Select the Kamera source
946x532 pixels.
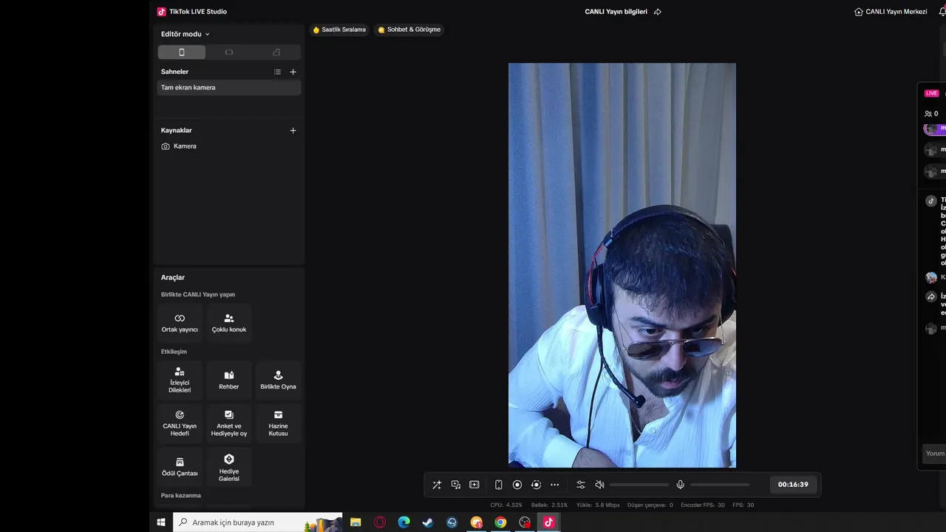[229, 146]
